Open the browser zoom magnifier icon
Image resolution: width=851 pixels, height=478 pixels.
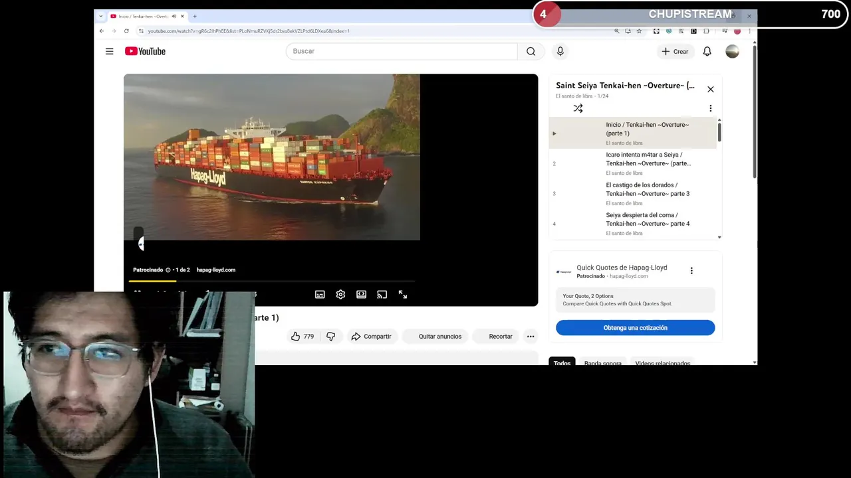click(x=616, y=31)
